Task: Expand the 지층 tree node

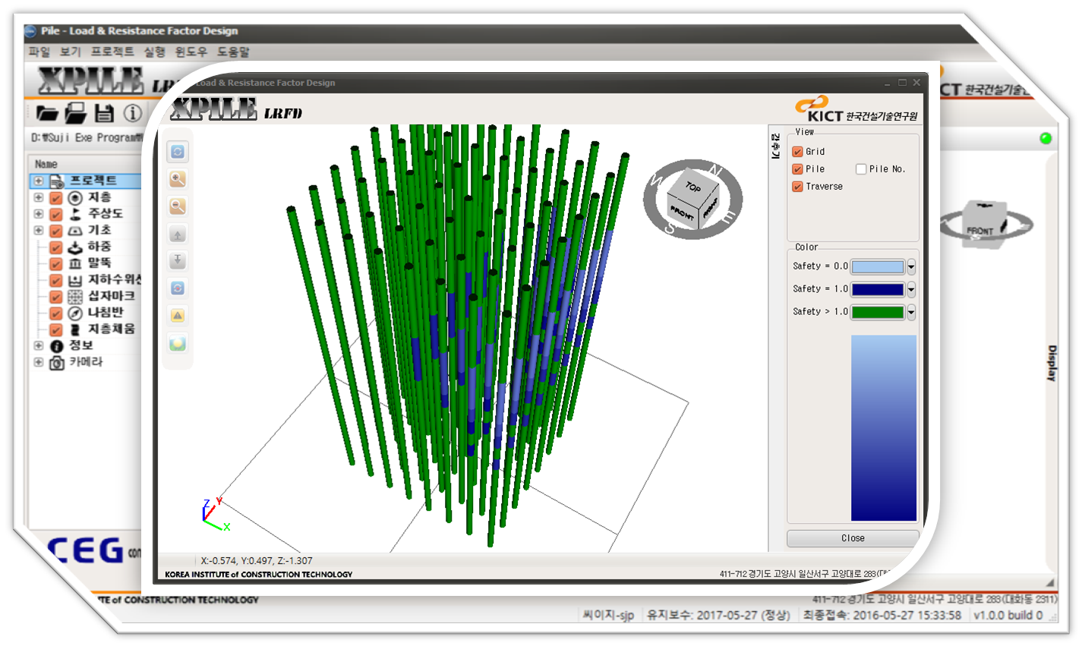Action: click(38, 197)
